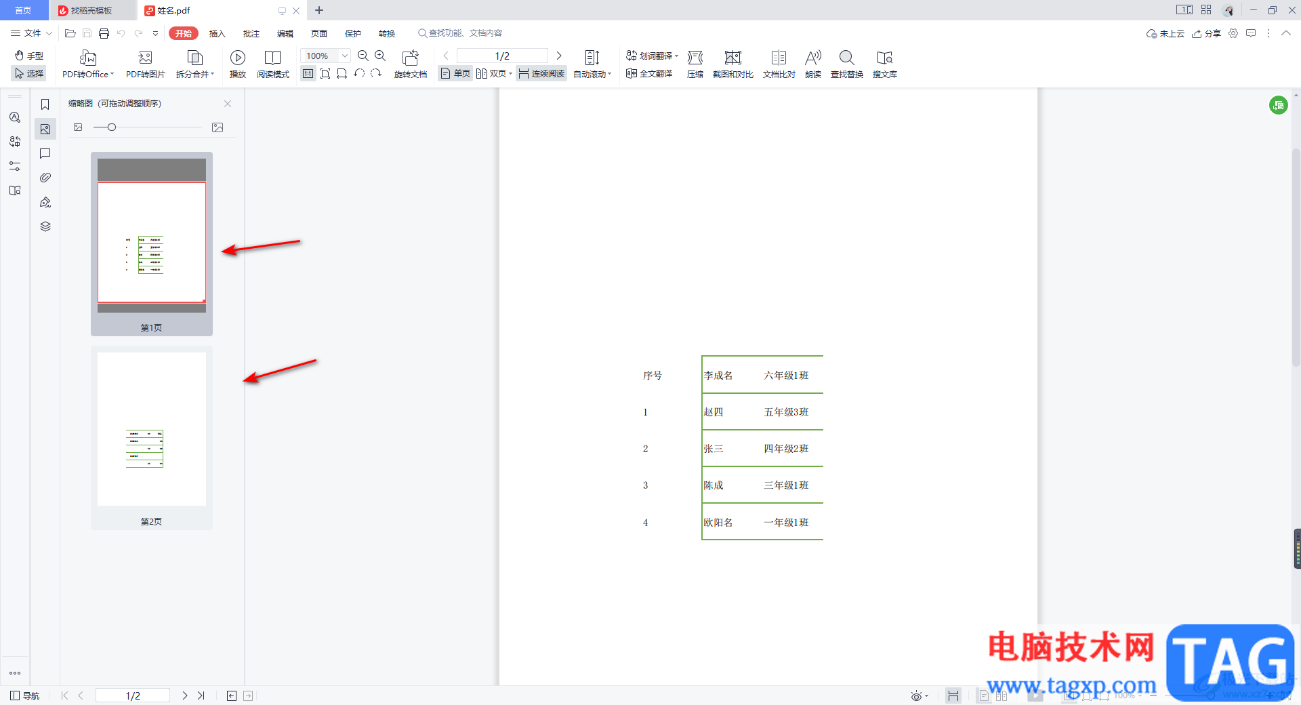Rotate the page clockwise
The width and height of the screenshot is (1301, 705).
point(376,73)
